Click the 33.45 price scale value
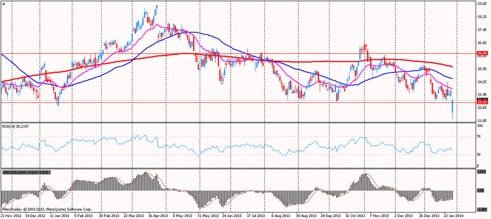Image resolution: width=491 pixels, height=219 pixels. [481, 95]
